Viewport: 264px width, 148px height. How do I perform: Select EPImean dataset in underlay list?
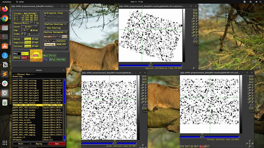click(38, 140)
